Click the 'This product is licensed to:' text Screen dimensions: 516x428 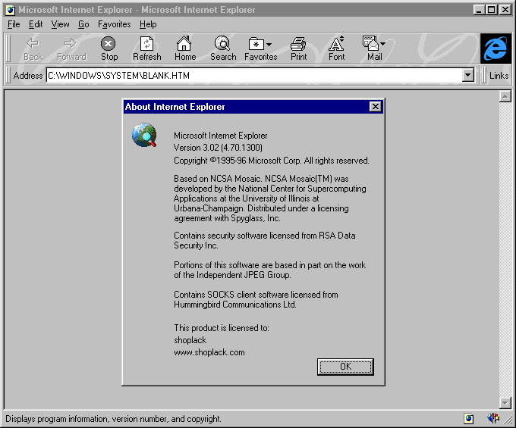(x=222, y=328)
